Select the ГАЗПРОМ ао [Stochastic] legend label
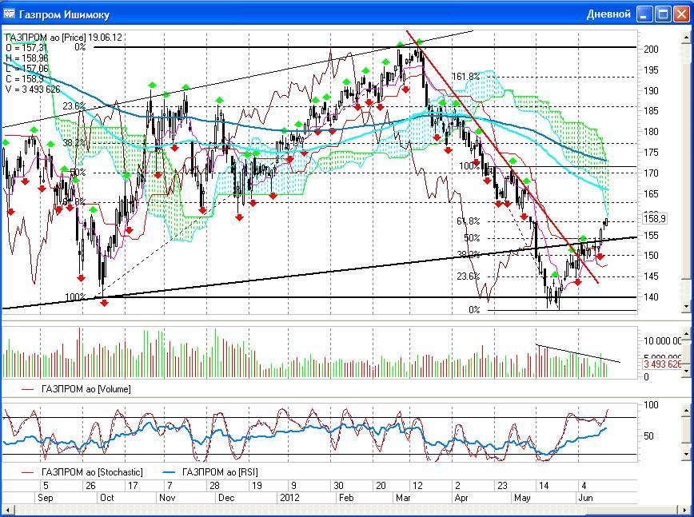694x517 pixels. tap(92, 472)
